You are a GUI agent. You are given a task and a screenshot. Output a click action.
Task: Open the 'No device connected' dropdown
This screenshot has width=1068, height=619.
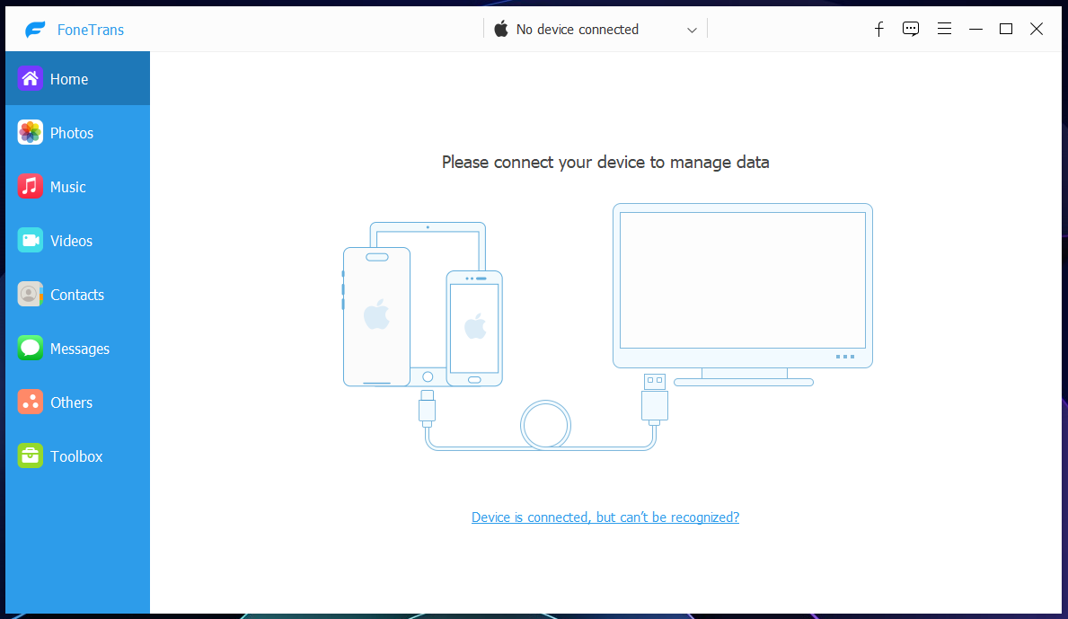tap(596, 30)
